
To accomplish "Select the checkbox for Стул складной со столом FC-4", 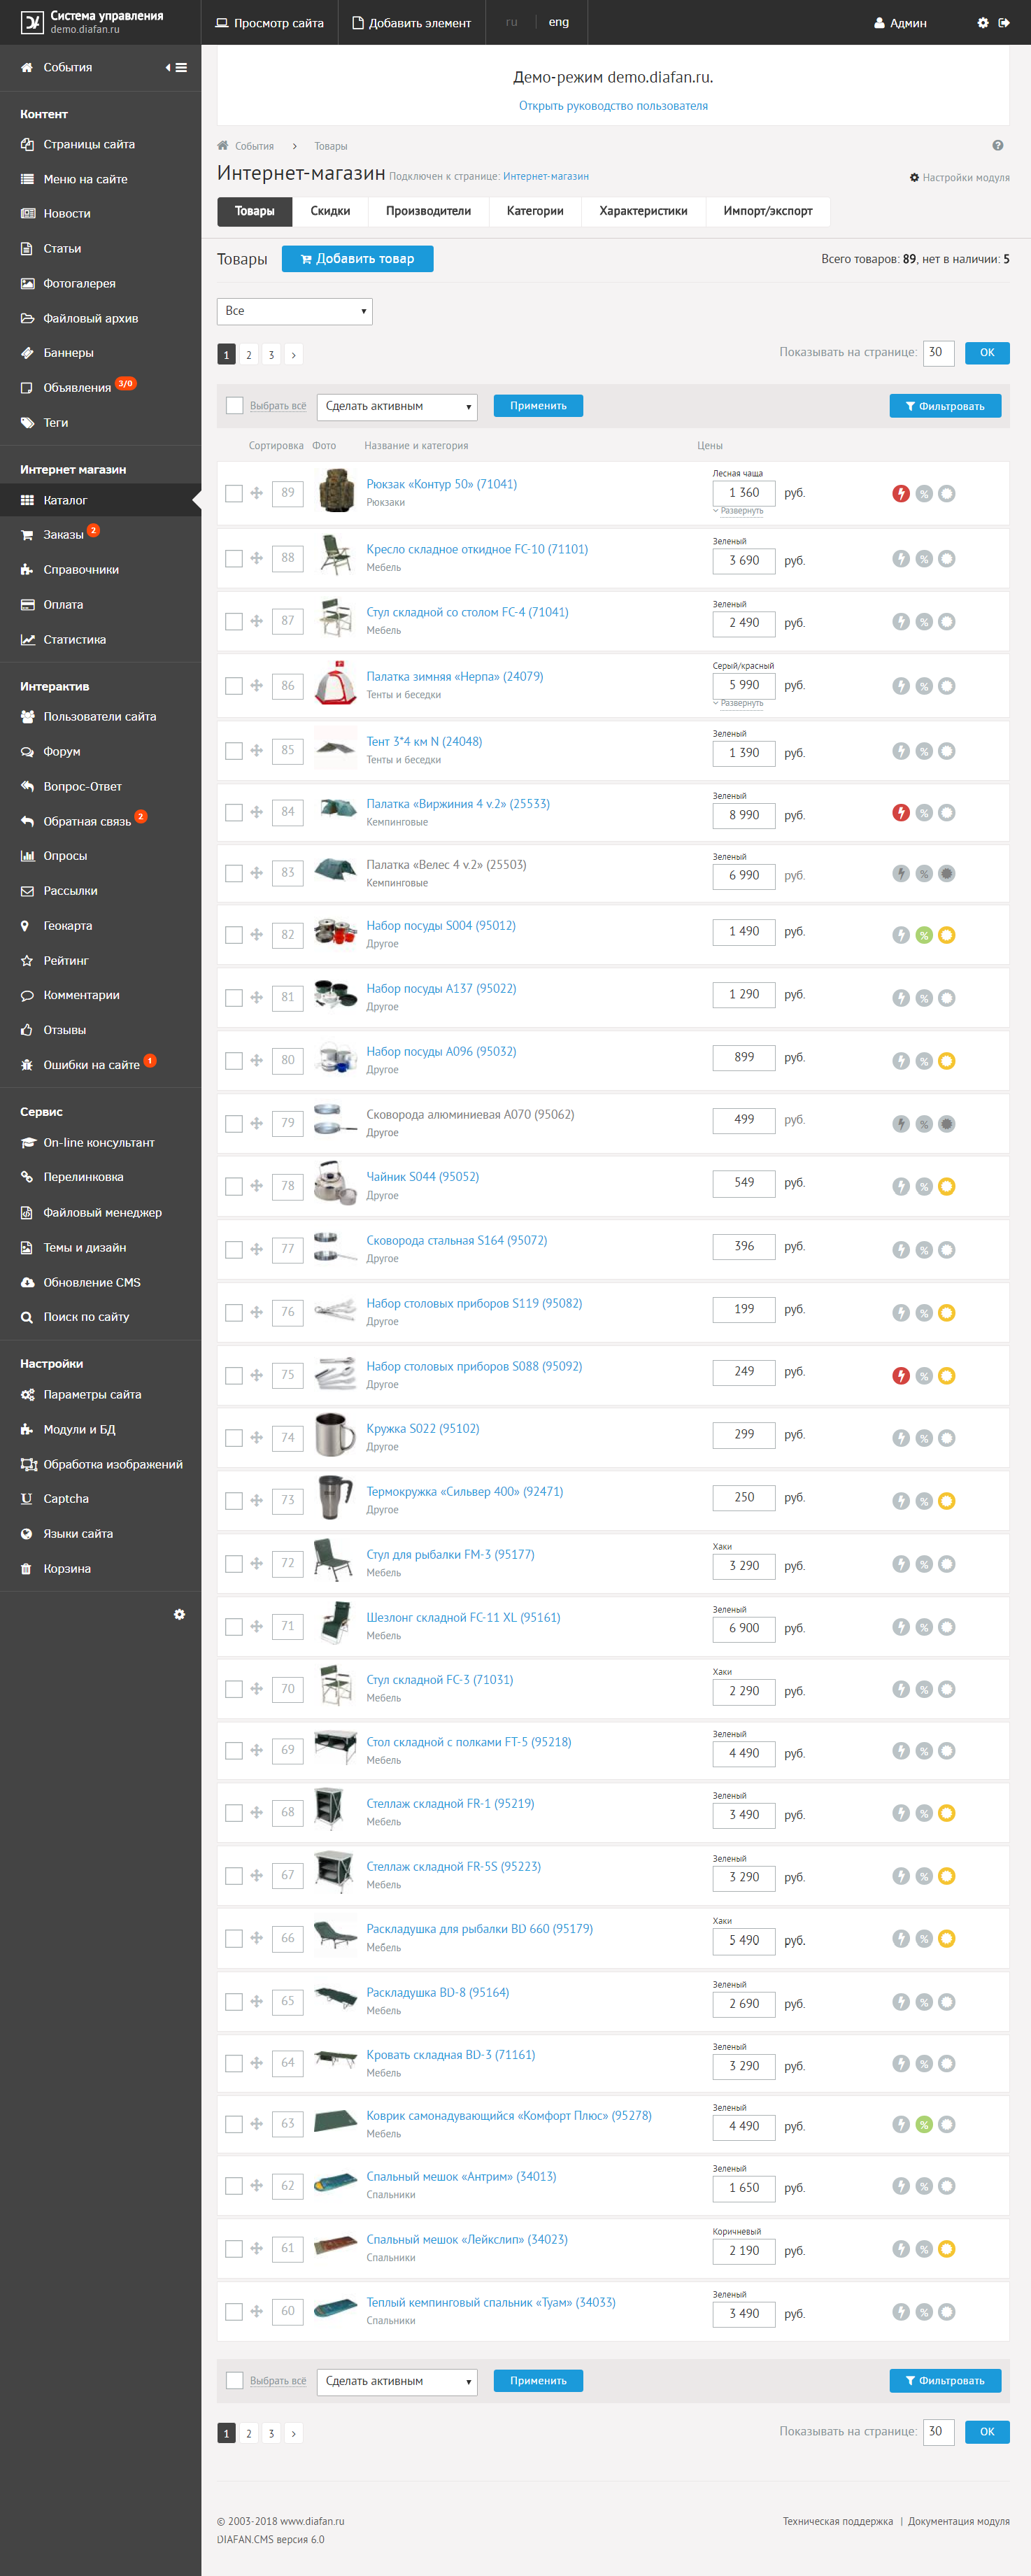I will click(x=234, y=621).
